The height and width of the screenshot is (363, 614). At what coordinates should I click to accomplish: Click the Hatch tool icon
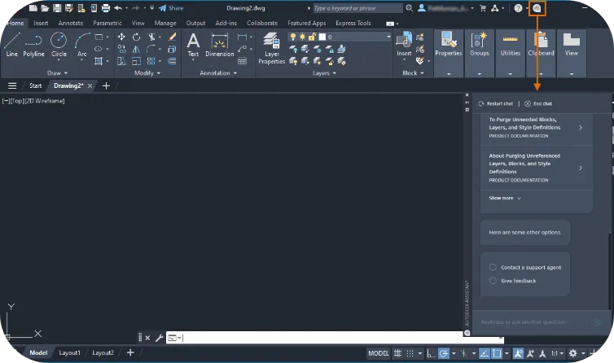pos(99,61)
